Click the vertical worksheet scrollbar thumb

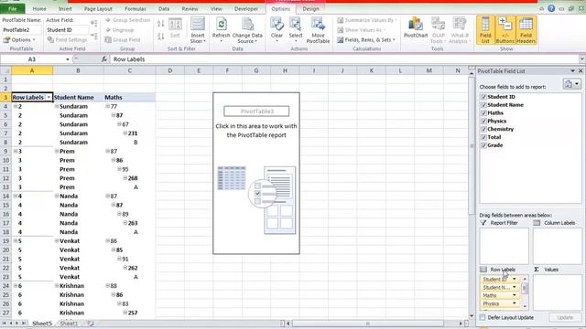point(472,145)
